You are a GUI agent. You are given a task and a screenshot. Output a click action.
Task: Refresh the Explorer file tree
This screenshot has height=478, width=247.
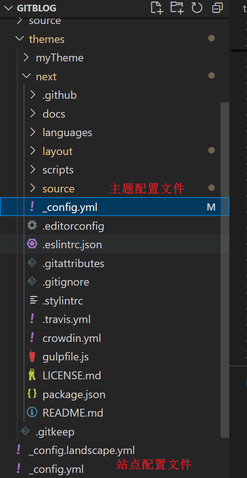(x=197, y=8)
